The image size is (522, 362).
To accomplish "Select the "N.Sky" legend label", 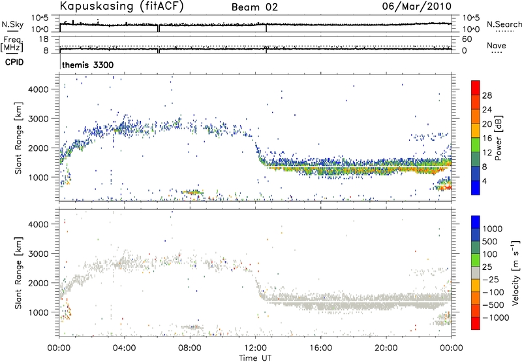I will pos(12,24).
